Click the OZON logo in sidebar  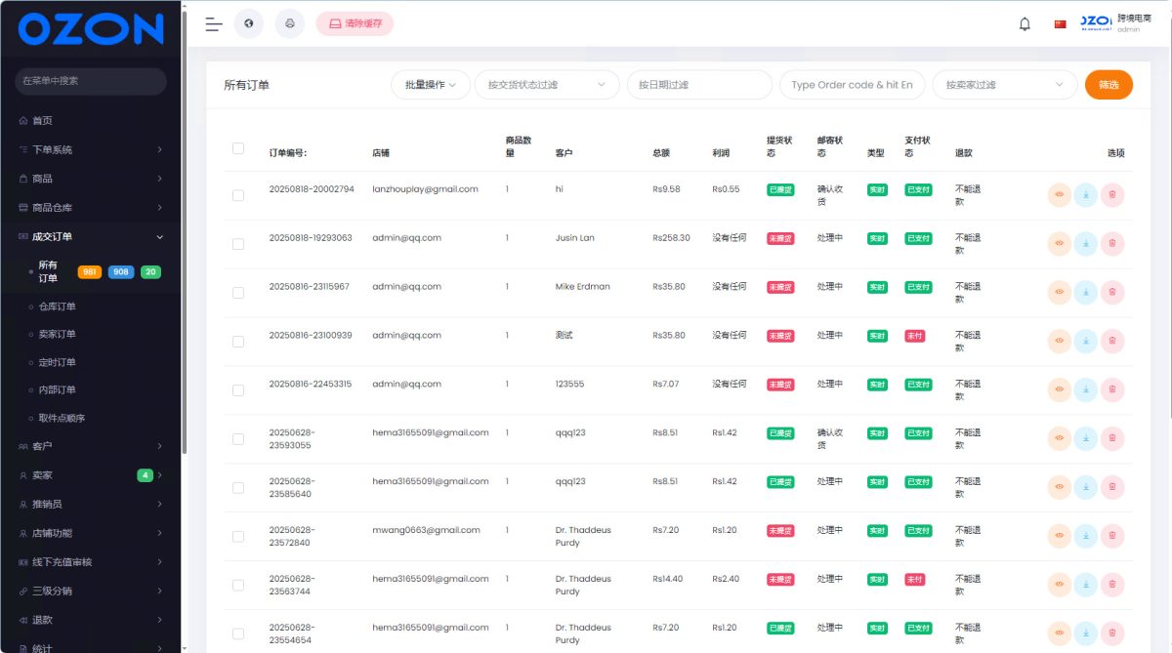[90, 29]
